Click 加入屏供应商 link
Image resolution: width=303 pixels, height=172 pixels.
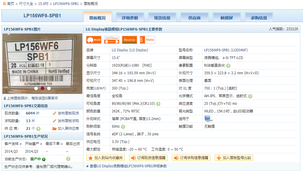click(x=68, y=129)
